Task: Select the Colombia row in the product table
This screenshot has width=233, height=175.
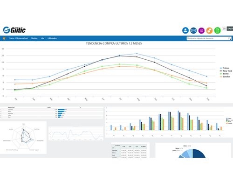Action: (52, 110)
